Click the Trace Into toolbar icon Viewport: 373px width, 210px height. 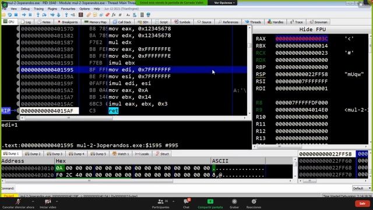tap(52, 15)
